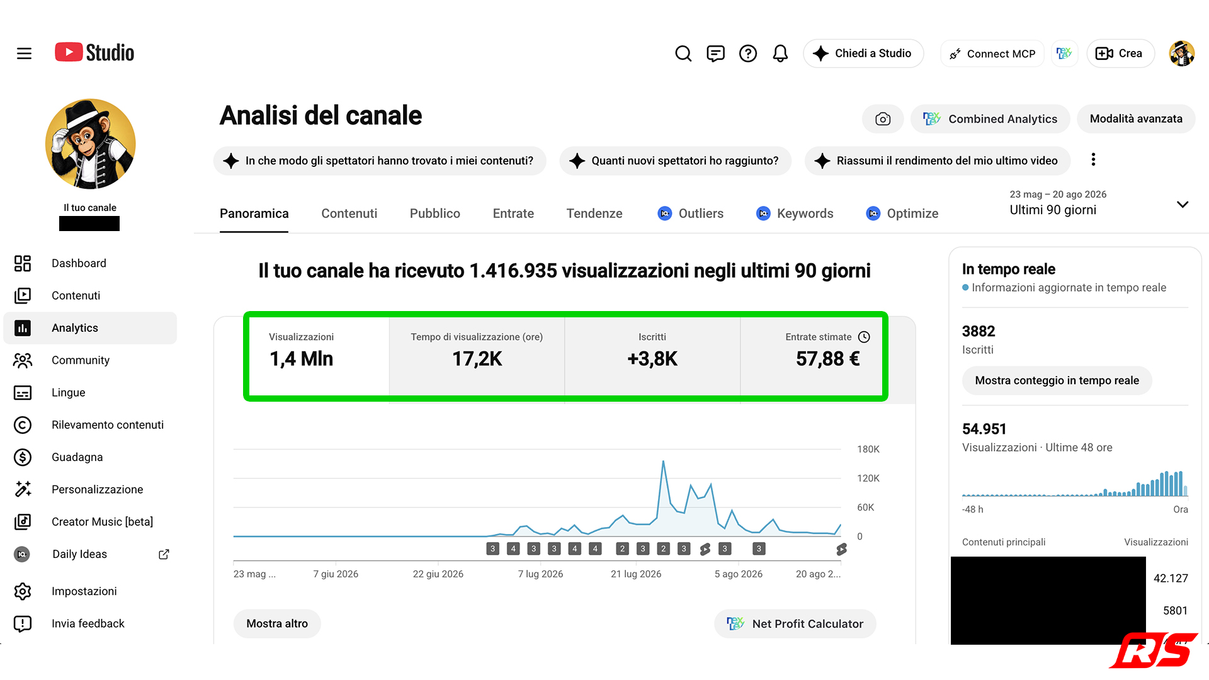Open Personalizzazione in the sidebar
1209x680 pixels.
point(90,489)
